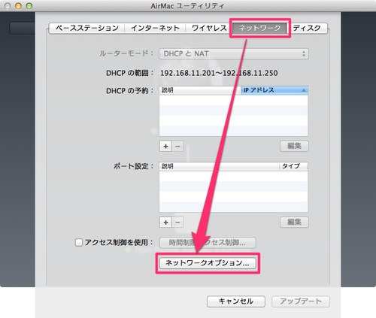Click 編集 button under ポート設定
Image resolution: width=376 pixels, height=318 pixels.
click(x=294, y=222)
